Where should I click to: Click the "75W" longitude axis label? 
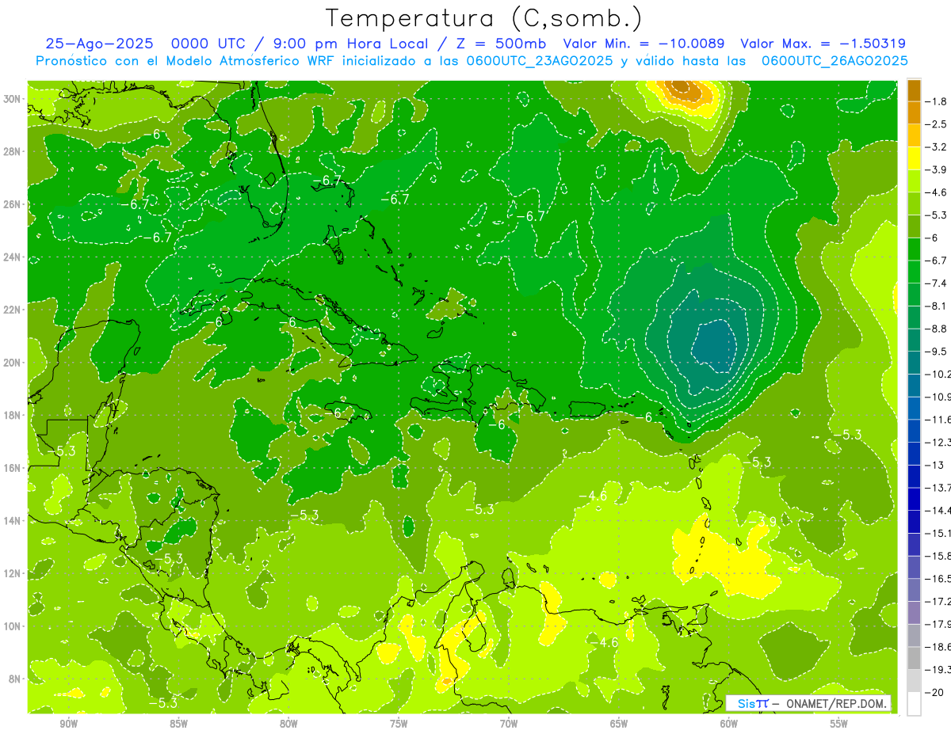tap(399, 724)
